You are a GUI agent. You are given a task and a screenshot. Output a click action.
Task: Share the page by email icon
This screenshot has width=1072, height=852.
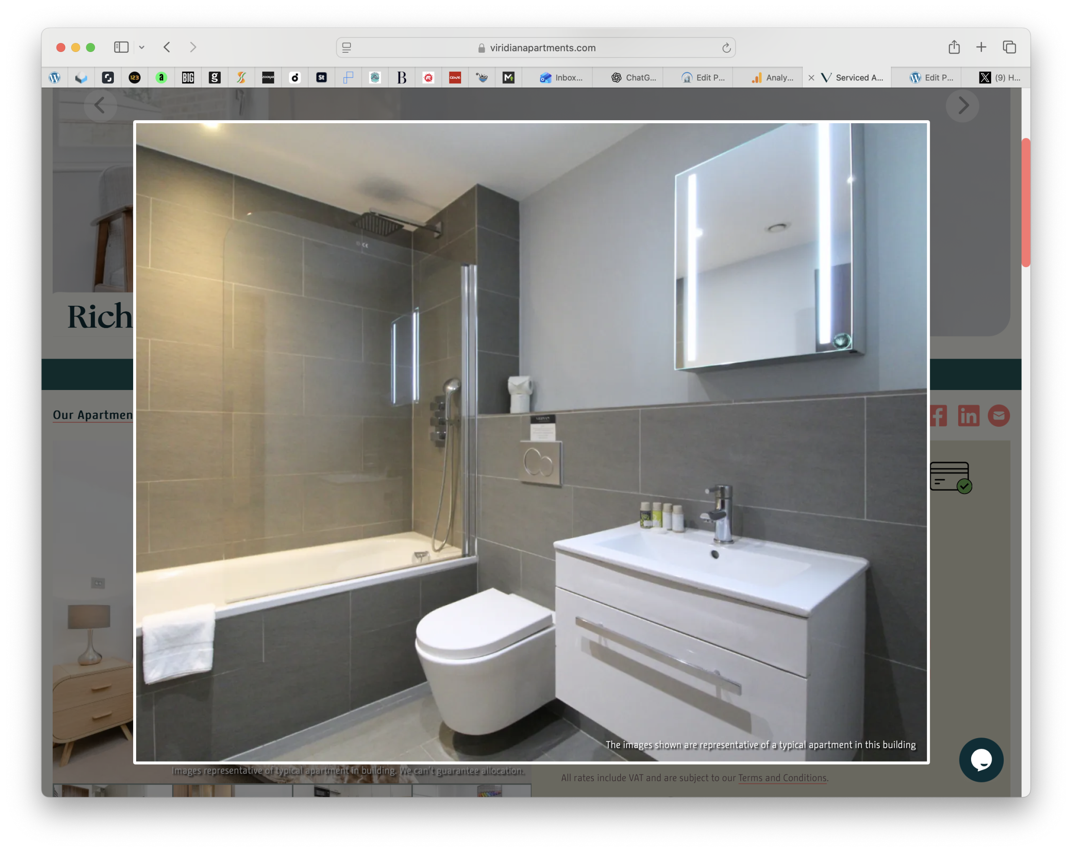pos(998,416)
